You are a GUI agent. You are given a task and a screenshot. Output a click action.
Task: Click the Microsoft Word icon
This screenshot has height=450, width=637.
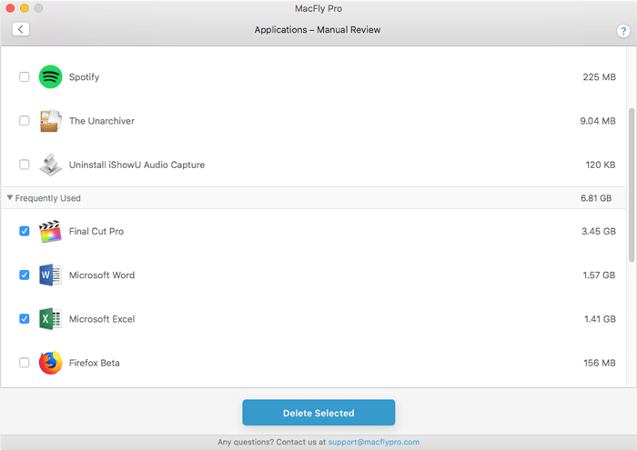click(50, 275)
